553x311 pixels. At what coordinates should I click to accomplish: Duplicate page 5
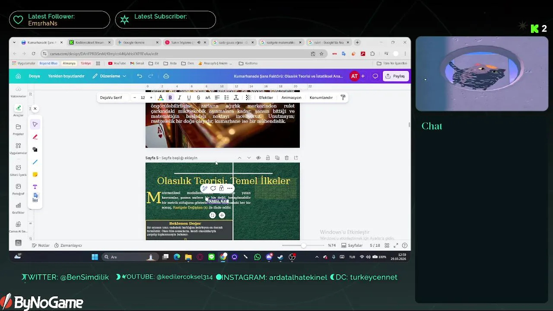point(277,158)
